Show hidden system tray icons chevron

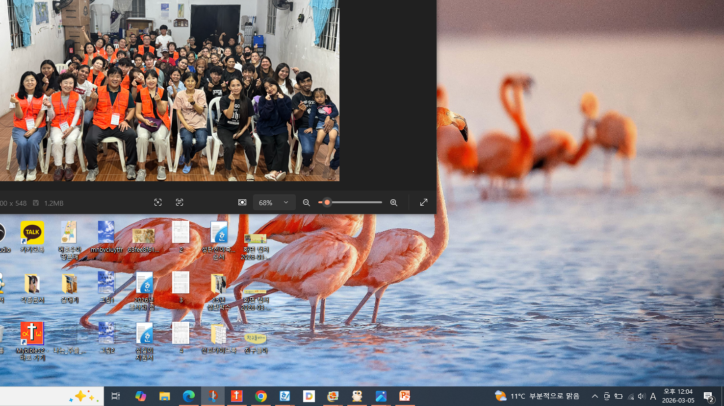pyautogui.click(x=595, y=396)
